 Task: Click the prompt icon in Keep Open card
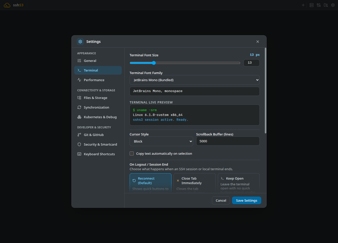tap(222, 179)
